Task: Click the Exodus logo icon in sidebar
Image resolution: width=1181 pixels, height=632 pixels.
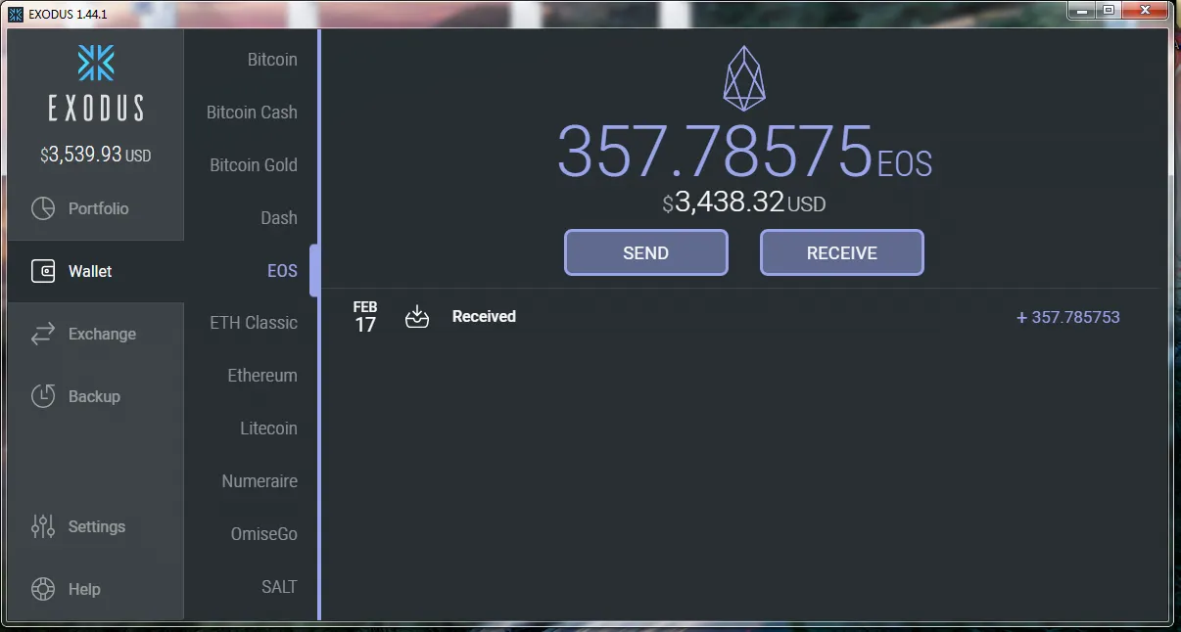Action: 96,63
